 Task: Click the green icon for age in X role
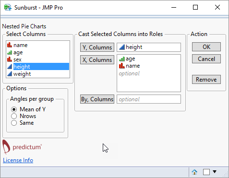[122, 59]
